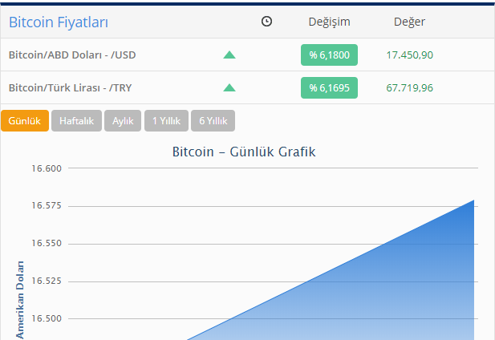The height and width of the screenshot is (340, 495).
Task: Open the 6 Yıllık chart tab
Action: click(x=213, y=121)
